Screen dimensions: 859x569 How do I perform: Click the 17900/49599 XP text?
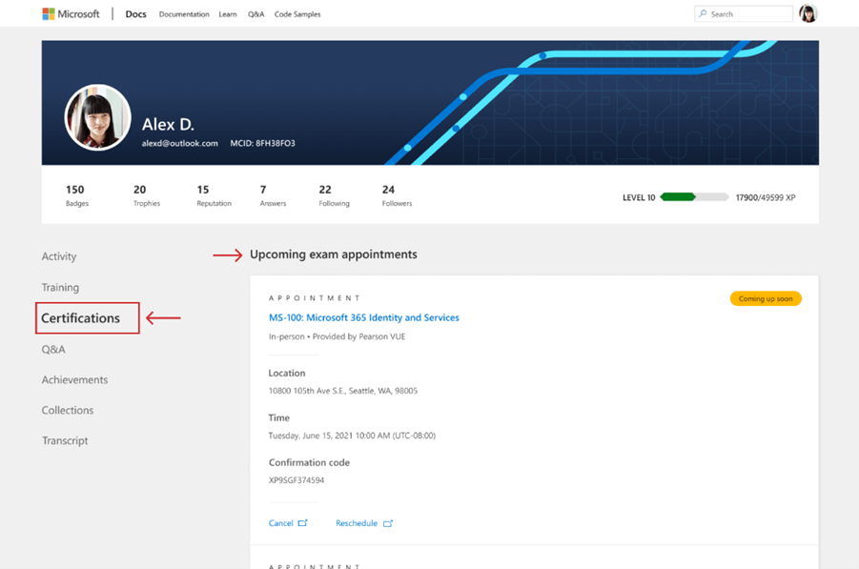[766, 197]
